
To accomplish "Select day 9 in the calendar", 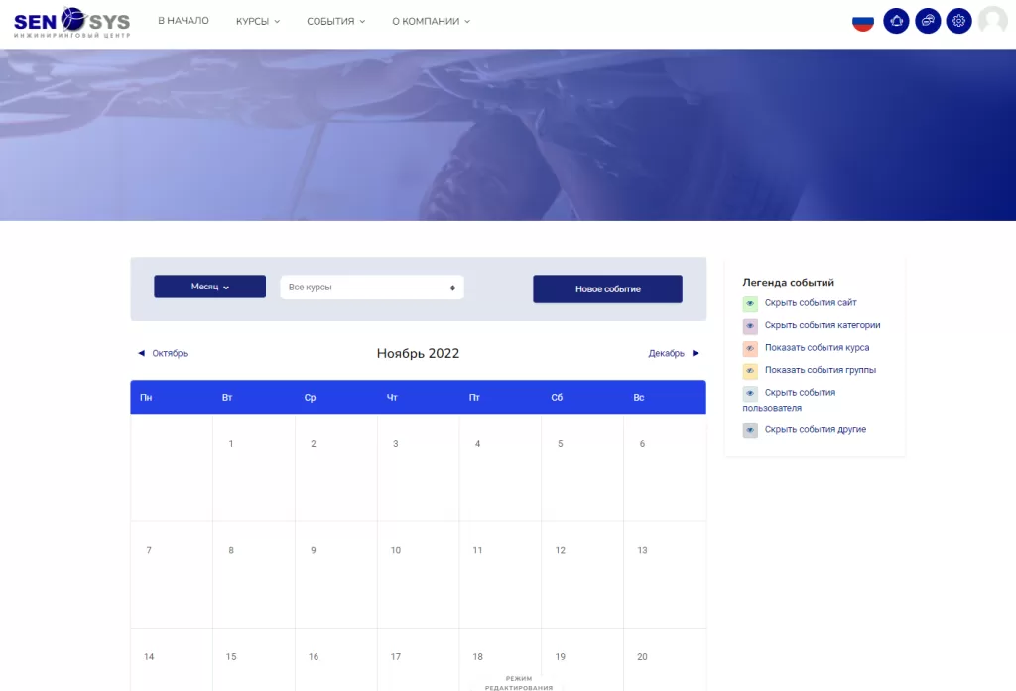I will (x=313, y=550).
